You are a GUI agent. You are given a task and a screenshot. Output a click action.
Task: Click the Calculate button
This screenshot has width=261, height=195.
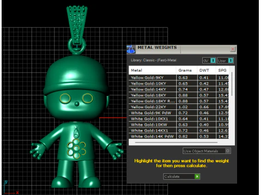point(182,177)
